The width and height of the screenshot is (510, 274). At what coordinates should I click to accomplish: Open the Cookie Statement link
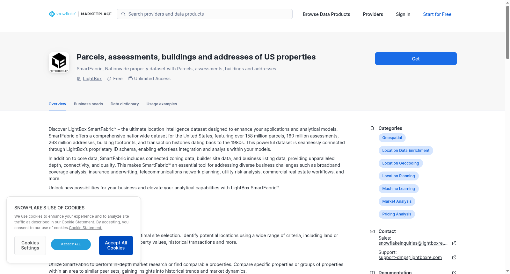point(85,228)
